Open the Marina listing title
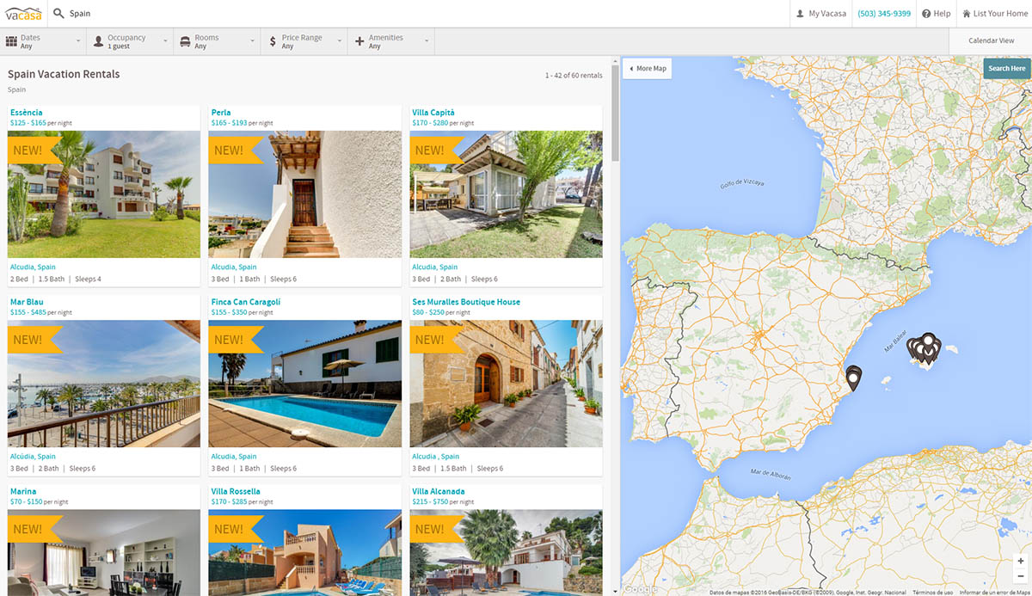 (23, 492)
